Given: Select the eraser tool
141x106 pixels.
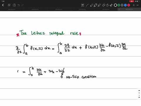Looking at the screenshot, I should pyautogui.click(x=104, y=5).
